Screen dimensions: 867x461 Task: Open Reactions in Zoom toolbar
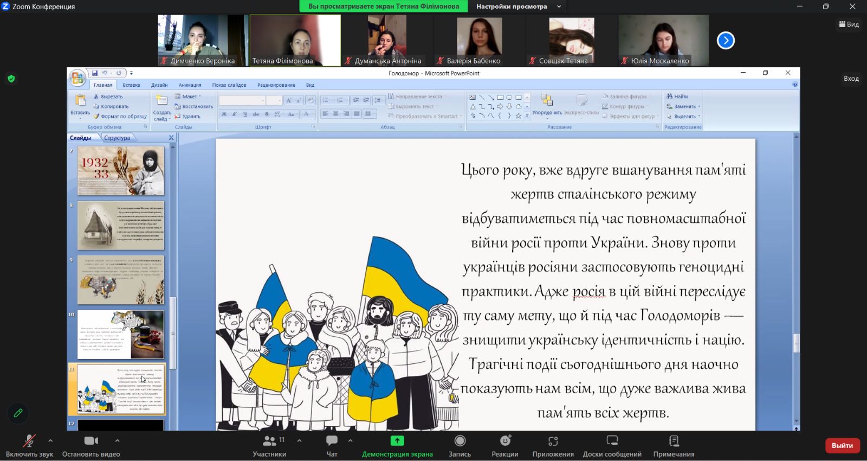tap(504, 445)
